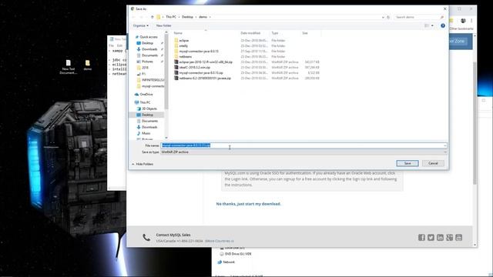Click the change view icon in dialog toolbar
The width and height of the screenshot is (493, 277).
pyautogui.click(x=427, y=25)
